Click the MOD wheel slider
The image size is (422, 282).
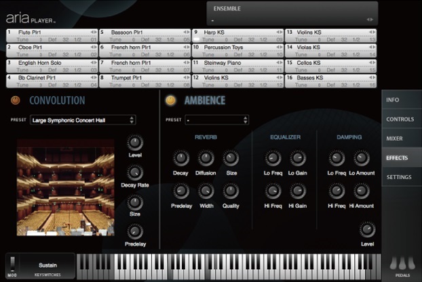point(12,264)
